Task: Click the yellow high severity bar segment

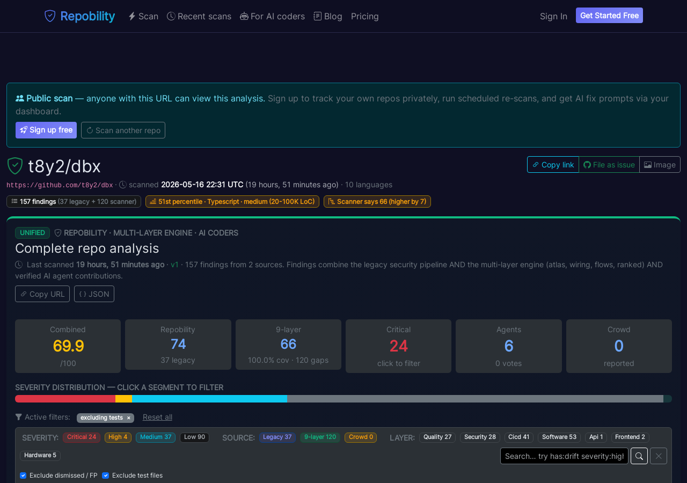Action: [123, 399]
